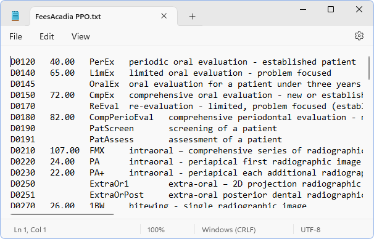Screen dimensions: 374x239
Task: Maximize the Notepad window
Action: coord(331,9)
